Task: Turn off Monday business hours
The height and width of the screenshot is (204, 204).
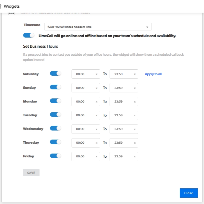Action: click(55, 101)
